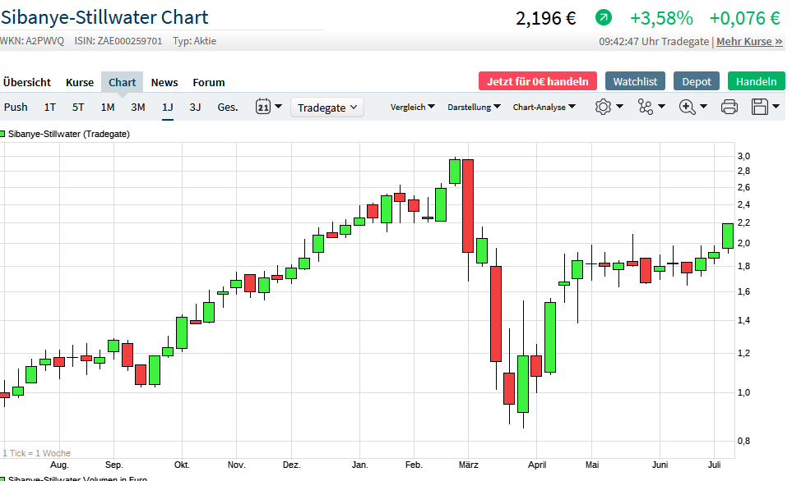Expand the Darstellung dropdown
Viewport: 792px width, 481px height.
point(474,107)
